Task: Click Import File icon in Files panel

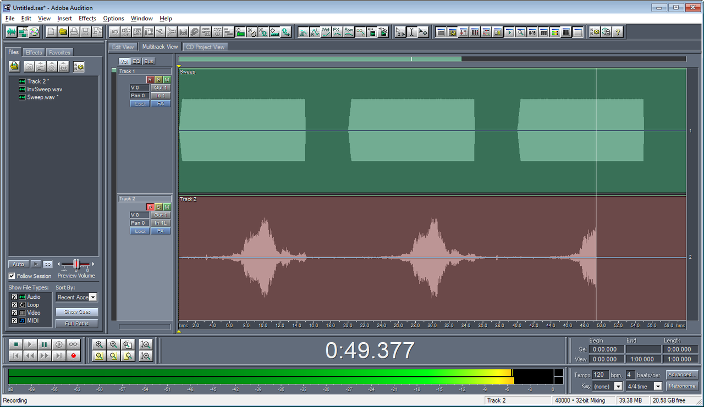Action: 15,66
